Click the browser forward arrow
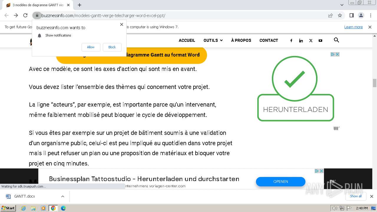Viewport: 377px width, 212px height. pyautogui.click(x=16, y=16)
